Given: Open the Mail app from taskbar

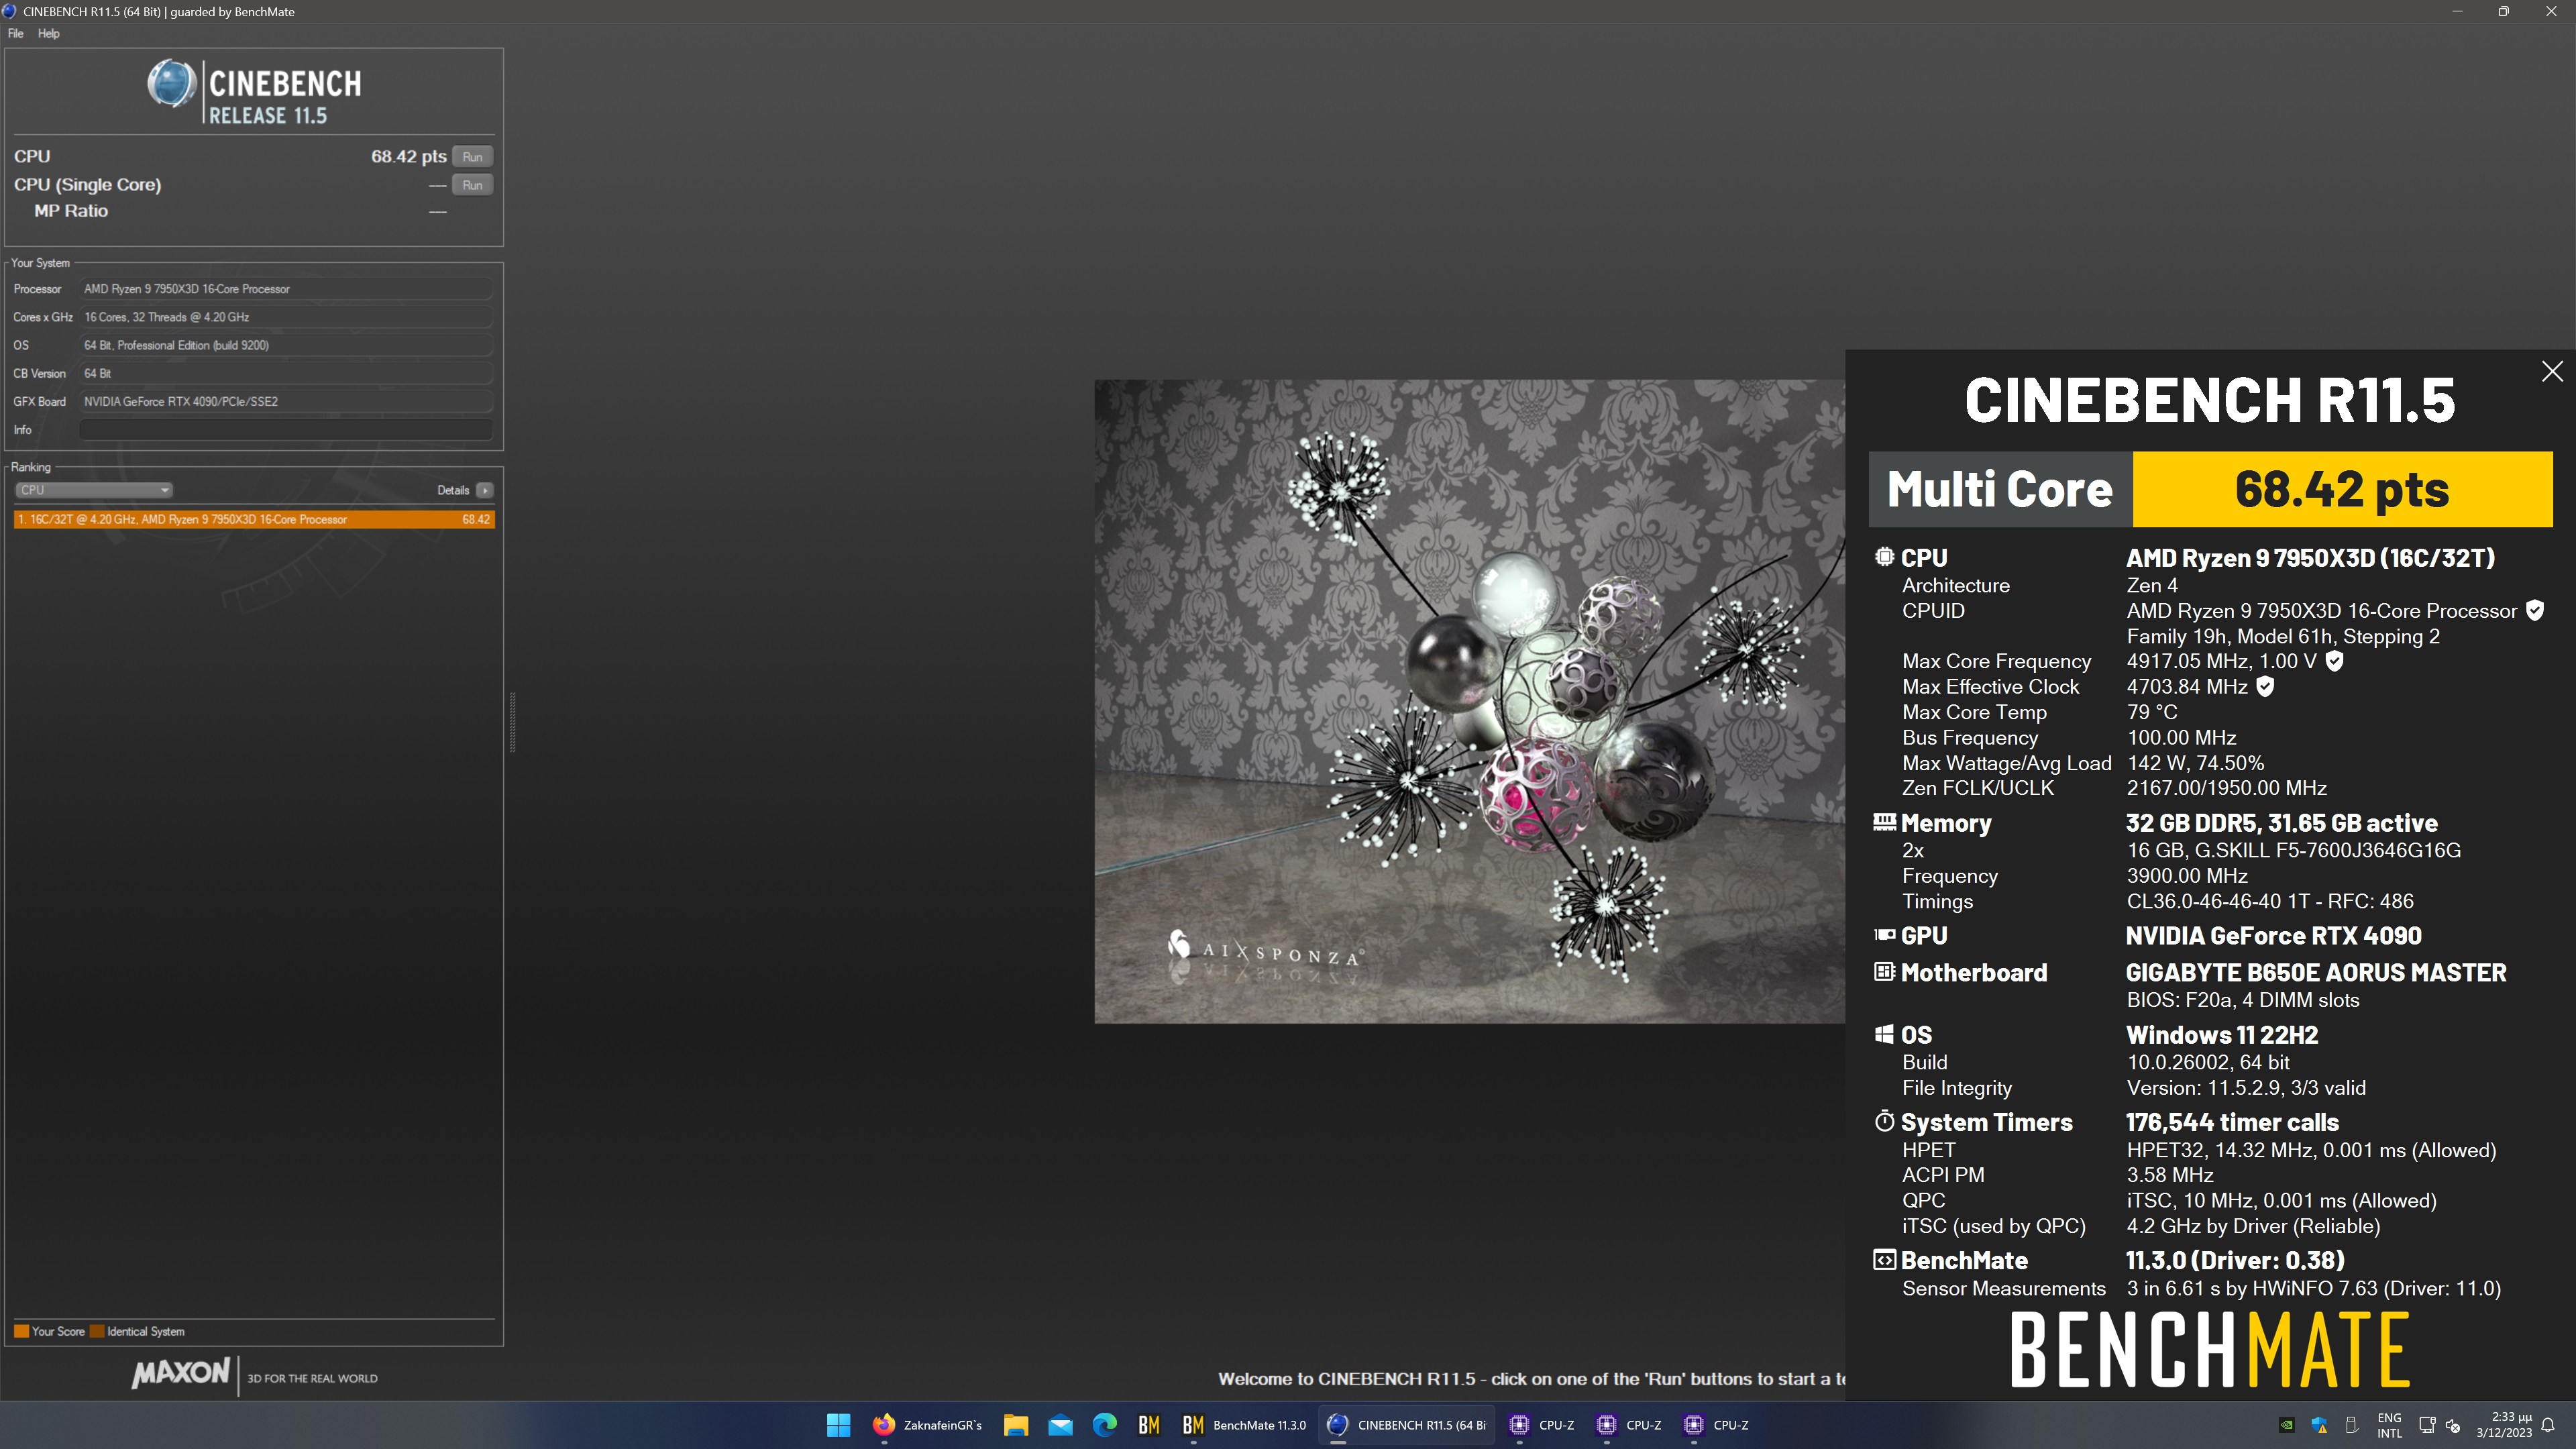Looking at the screenshot, I should pyautogui.click(x=1060, y=1425).
